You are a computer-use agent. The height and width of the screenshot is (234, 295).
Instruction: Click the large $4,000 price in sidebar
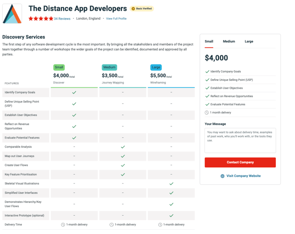pos(217,58)
